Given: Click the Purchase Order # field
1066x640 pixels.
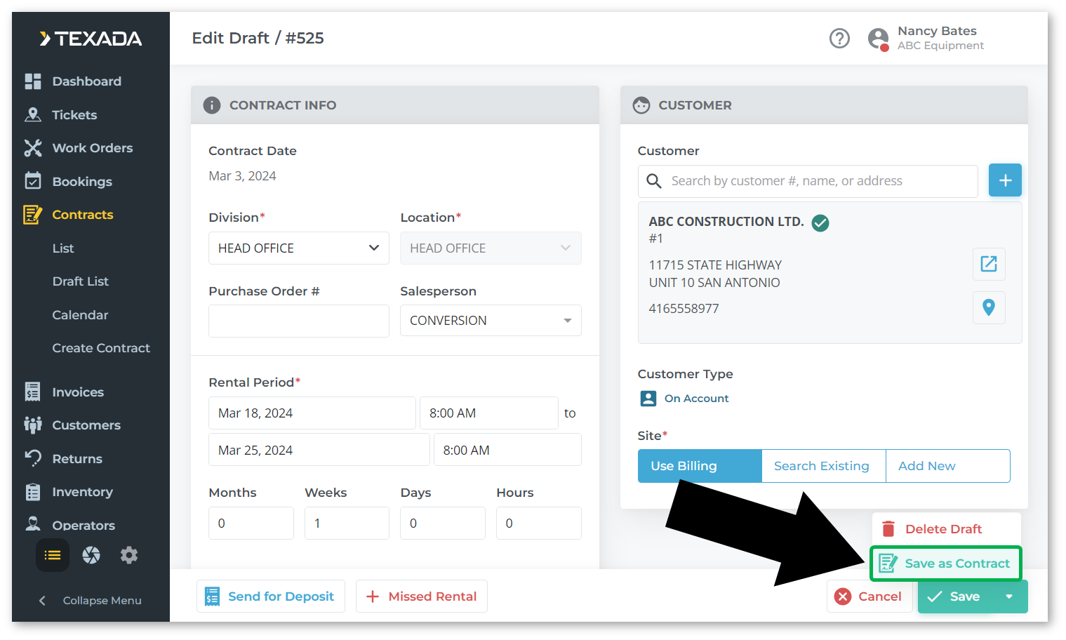Looking at the screenshot, I should coord(299,321).
